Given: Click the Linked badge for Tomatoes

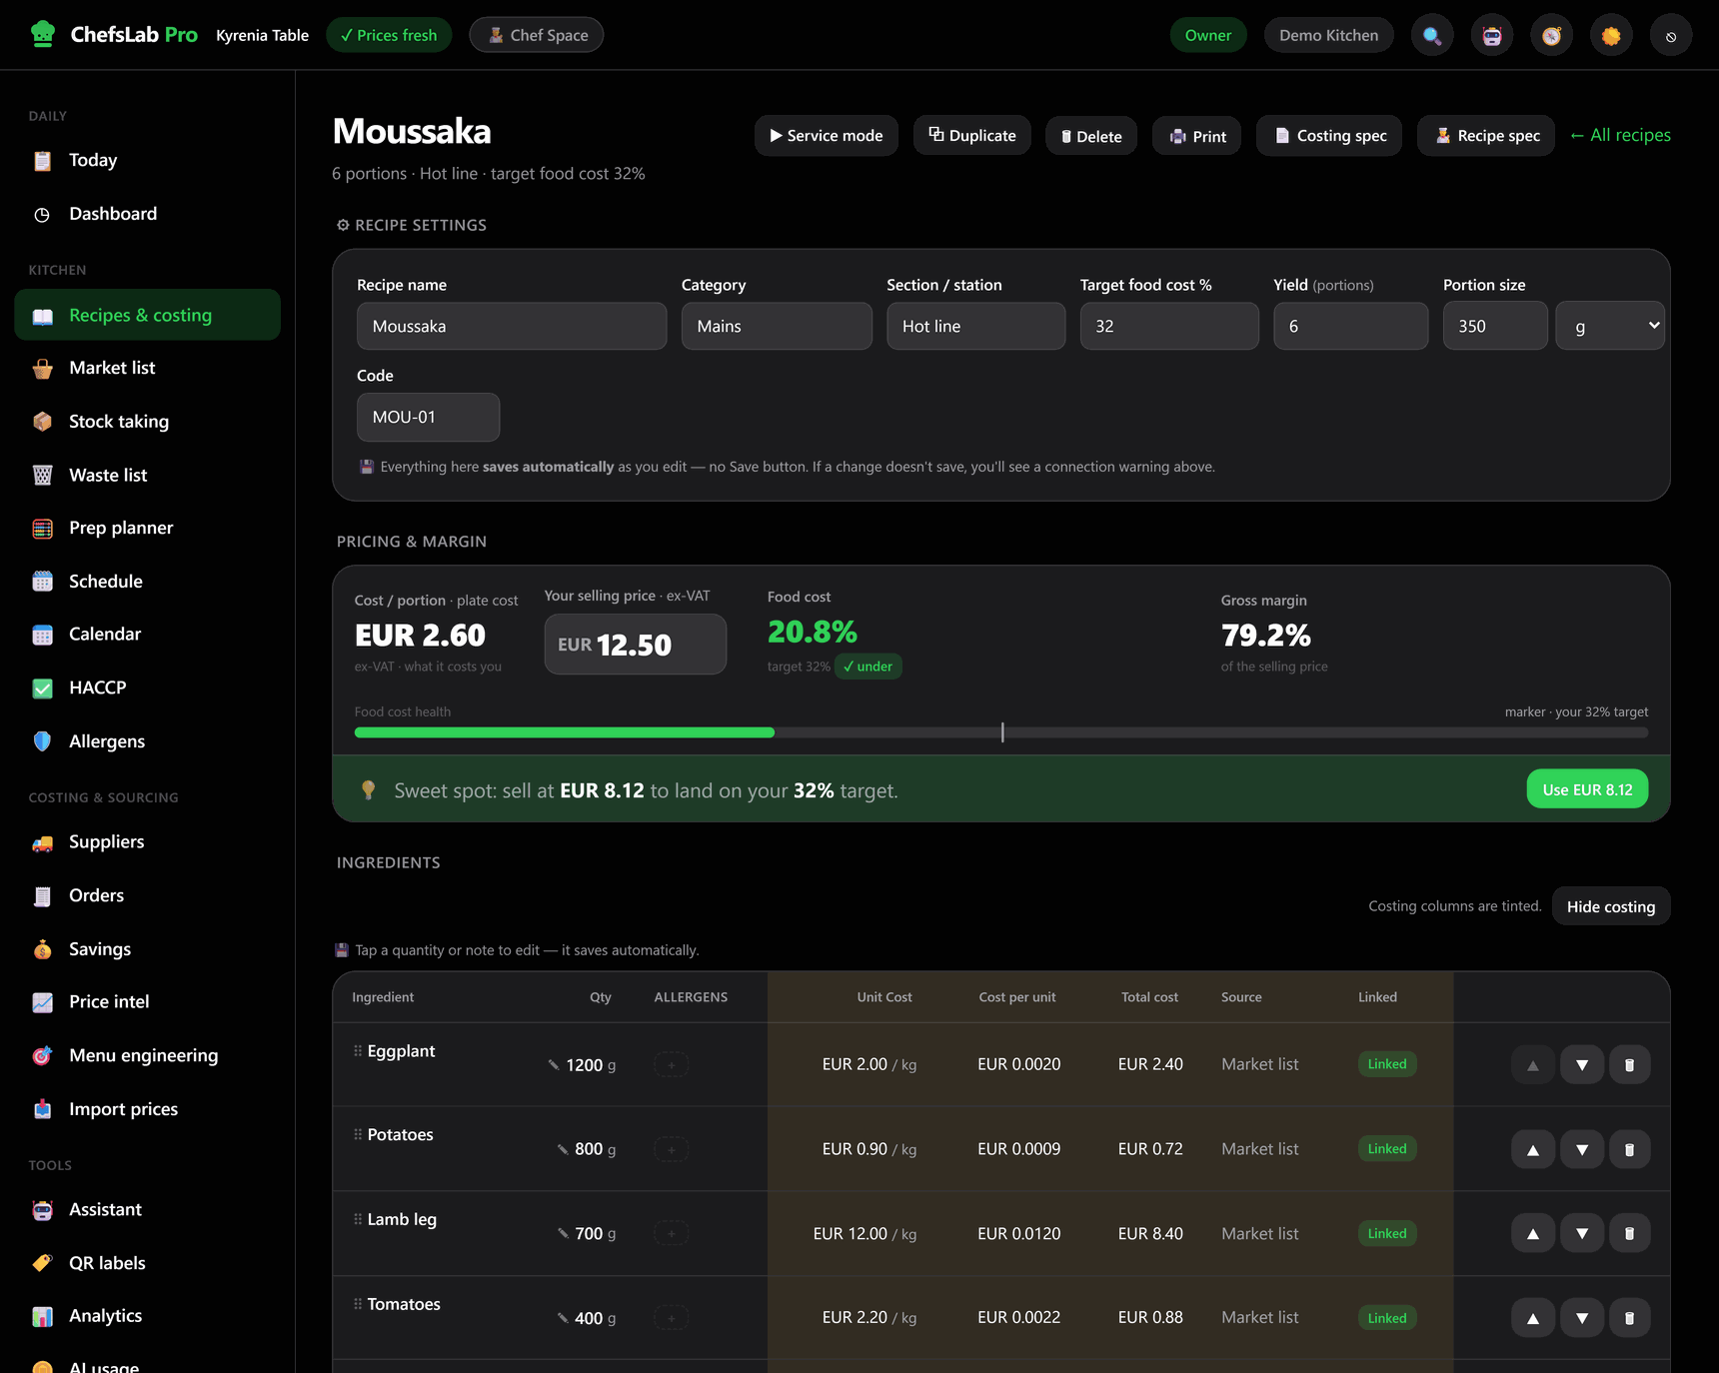Looking at the screenshot, I should pyautogui.click(x=1387, y=1318).
